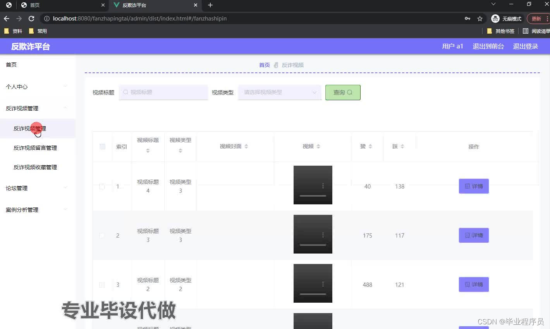Open the incognito mode (无痕模式) indicator
This screenshot has height=329, width=550.
[x=507, y=19]
